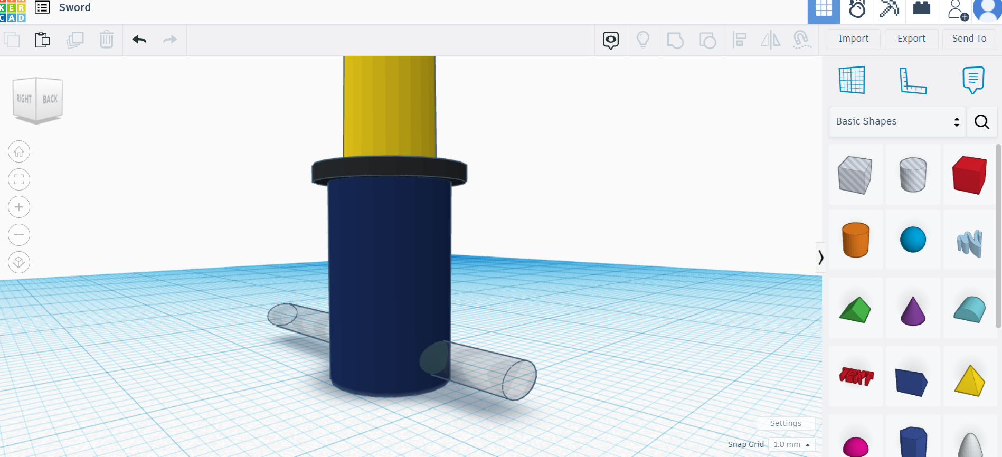Toggle perspective orthographic view cube icon
The width and height of the screenshot is (1002, 457).
tap(19, 262)
